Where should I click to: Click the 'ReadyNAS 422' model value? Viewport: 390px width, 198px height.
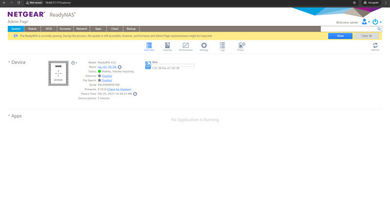click(x=107, y=62)
